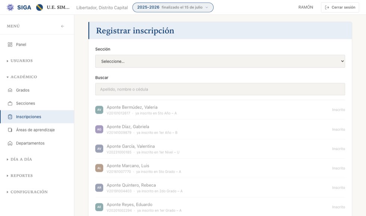This screenshot has height=216, width=366.
Task: Click Inscrito status for Gabriela Aponte Díaz
Action: coord(338,129)
